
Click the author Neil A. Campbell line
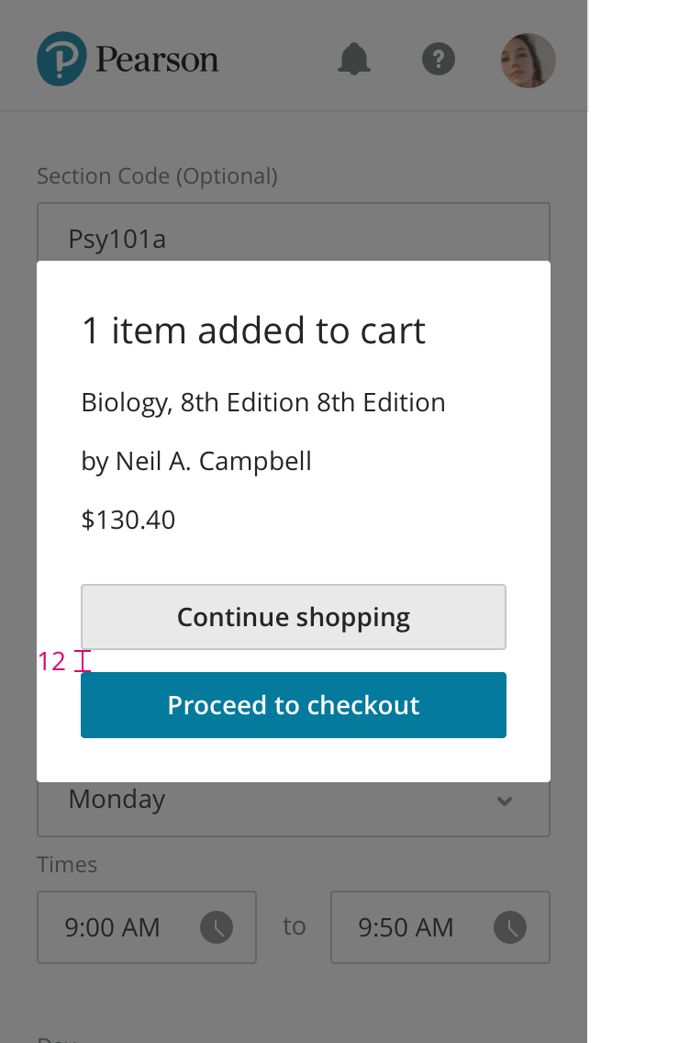point(196,461)
